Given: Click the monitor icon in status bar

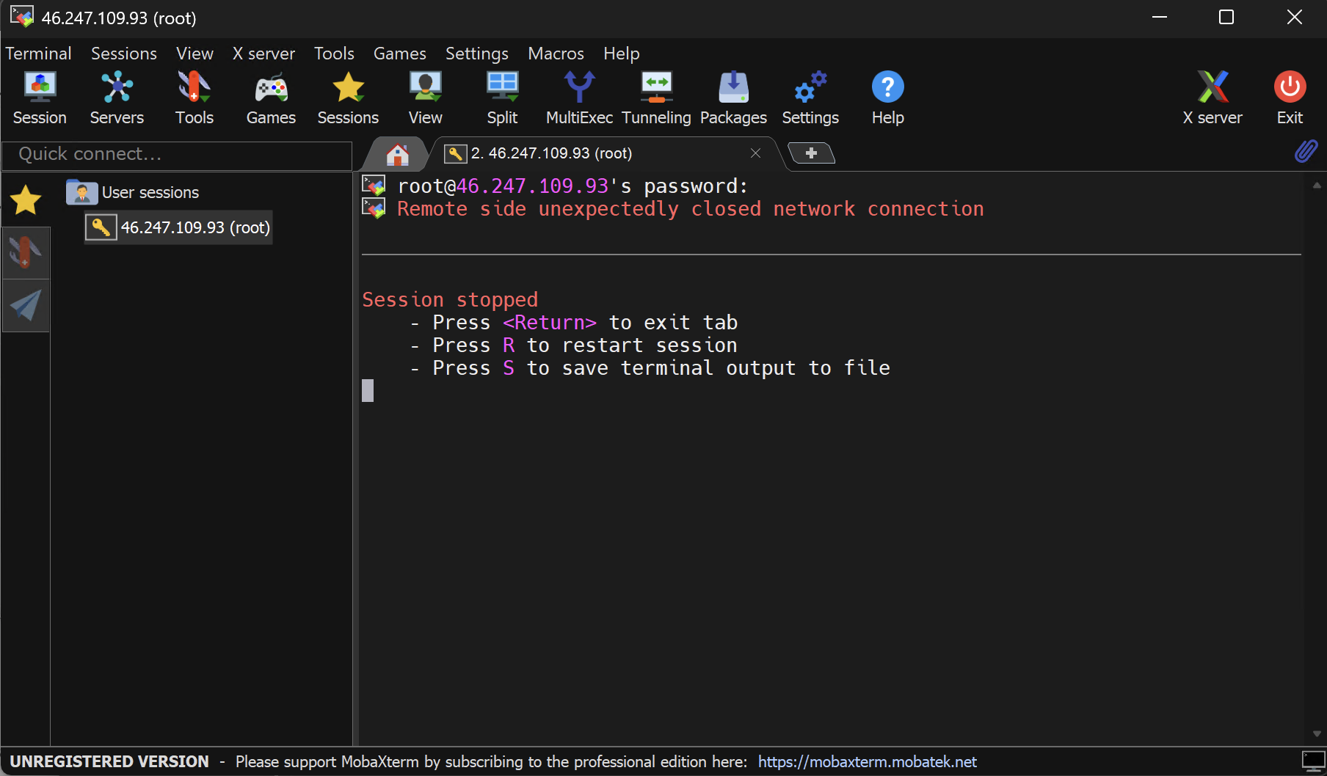Looking at the screenshot, I should tap(1312, 761).
